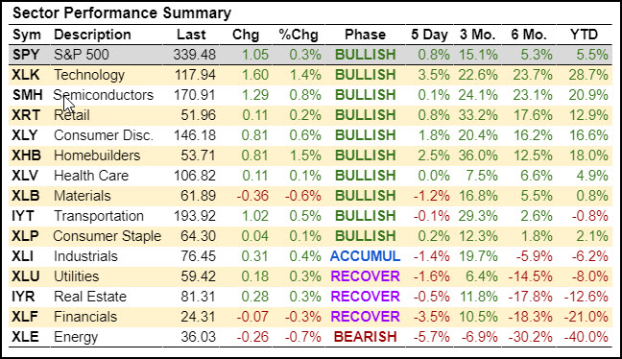This screenshot has height=359, width=622.
Task: Click the Last column header
Action: (x=191, y=35)
